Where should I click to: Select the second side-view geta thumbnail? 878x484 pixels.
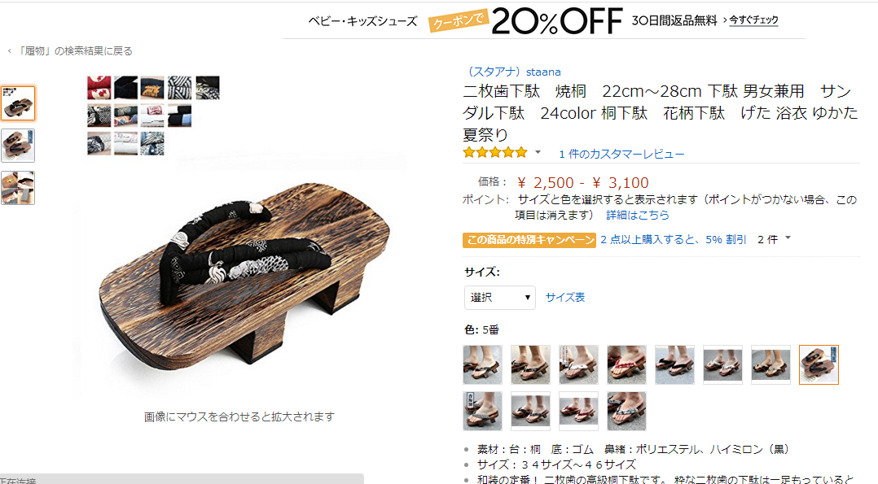point(18,146)
